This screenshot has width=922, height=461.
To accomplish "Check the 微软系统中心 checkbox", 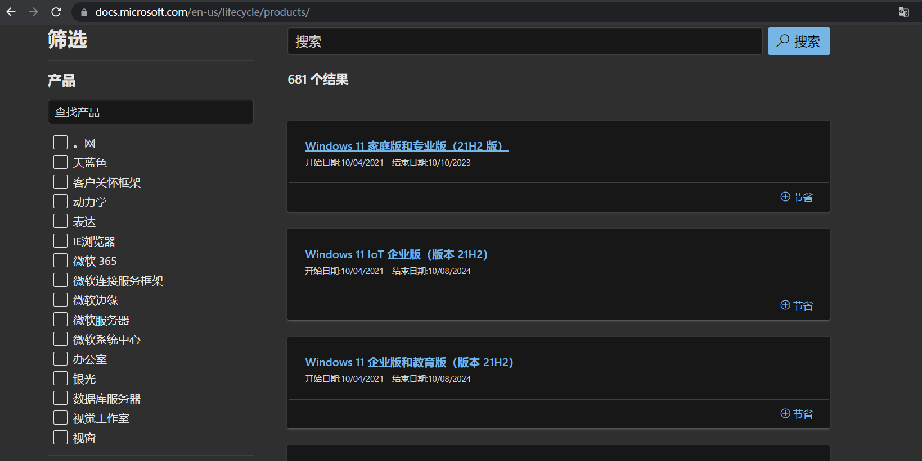I will 60,339.
